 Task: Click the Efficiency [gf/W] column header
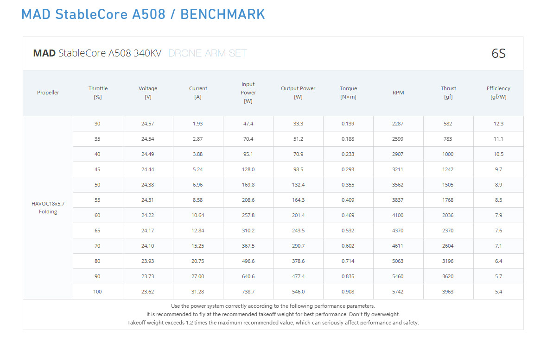498,93
